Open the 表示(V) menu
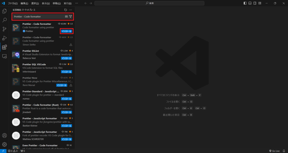 pyautogui.click(x=46, y=3)
